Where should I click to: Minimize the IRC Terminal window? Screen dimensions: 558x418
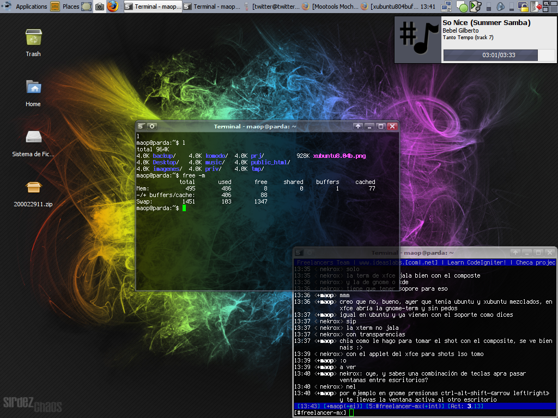coord(527,253)
